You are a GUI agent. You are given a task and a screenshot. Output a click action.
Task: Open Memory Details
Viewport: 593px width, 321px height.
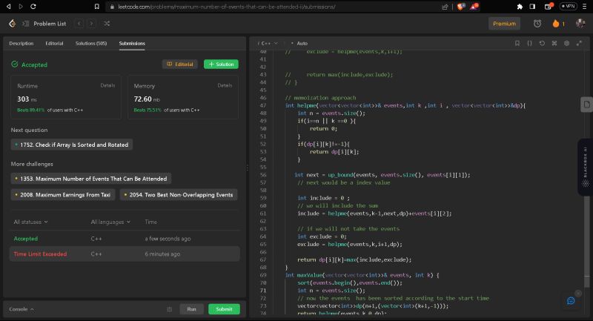tap(225, 85)
